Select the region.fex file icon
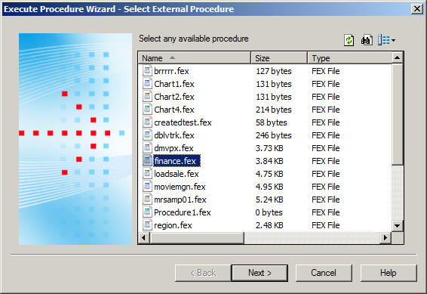 point(147,225)
